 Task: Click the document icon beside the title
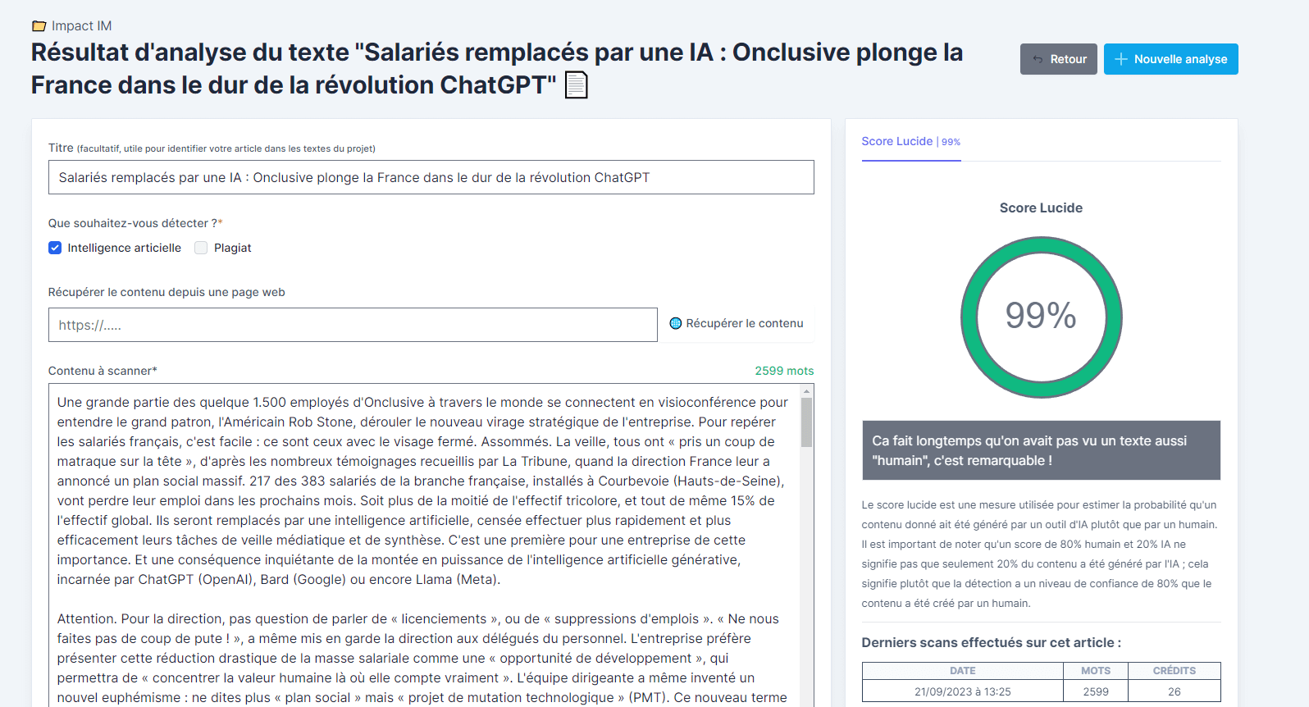click(x=577, y=84)
